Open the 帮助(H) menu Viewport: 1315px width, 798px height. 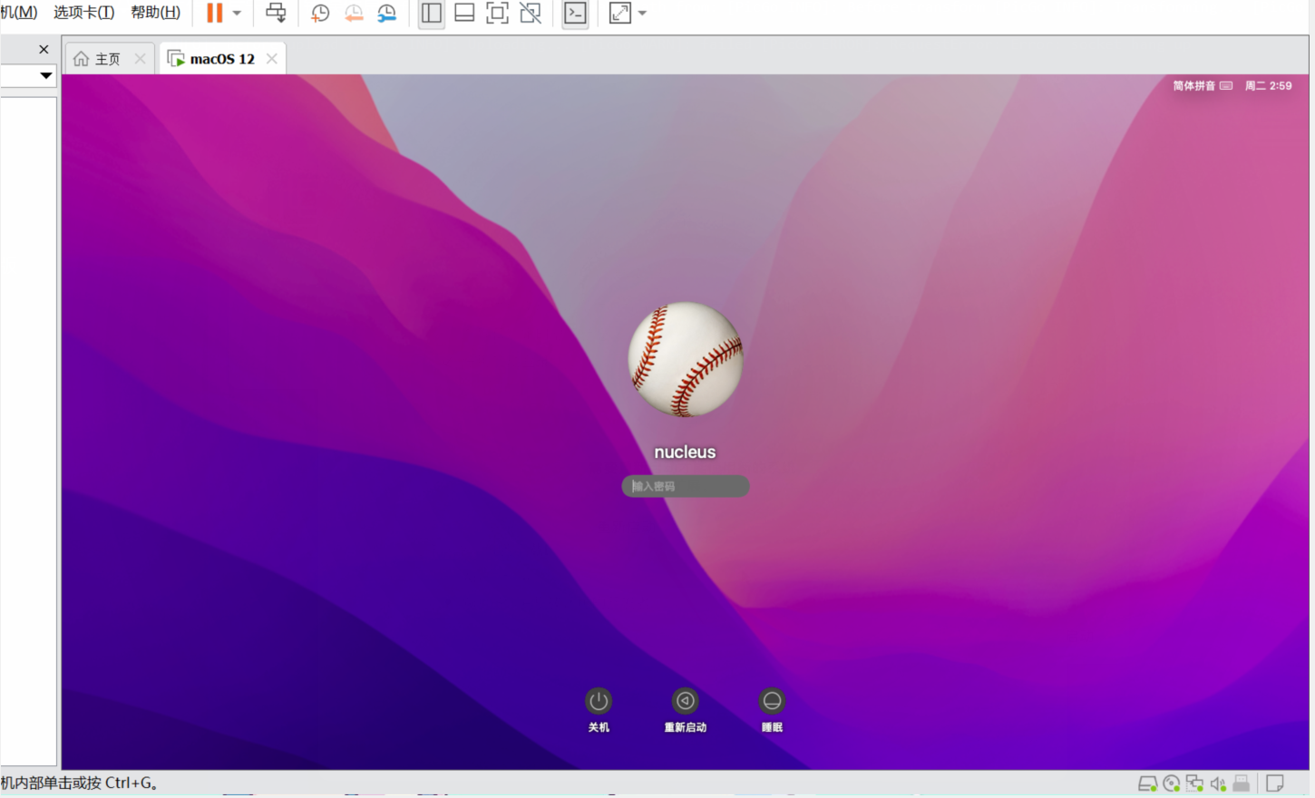[156, 13]
